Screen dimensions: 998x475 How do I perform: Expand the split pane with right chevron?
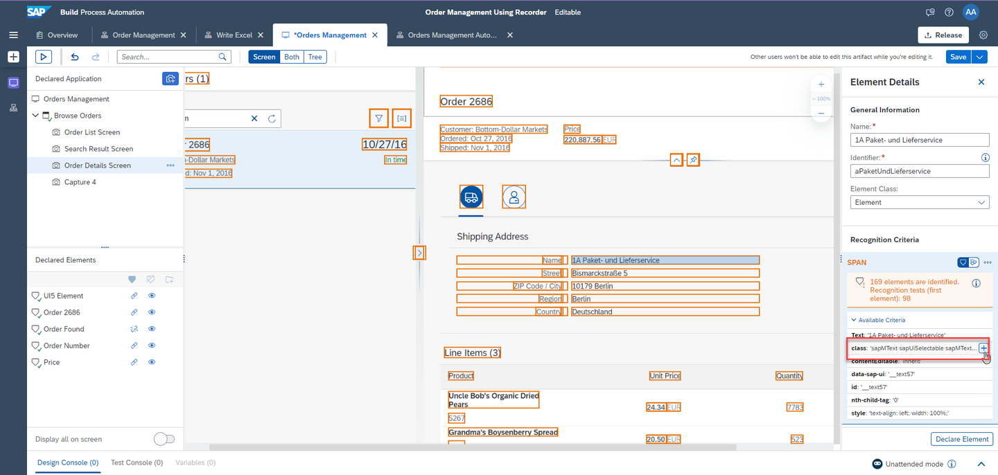(x=419, y=253)
